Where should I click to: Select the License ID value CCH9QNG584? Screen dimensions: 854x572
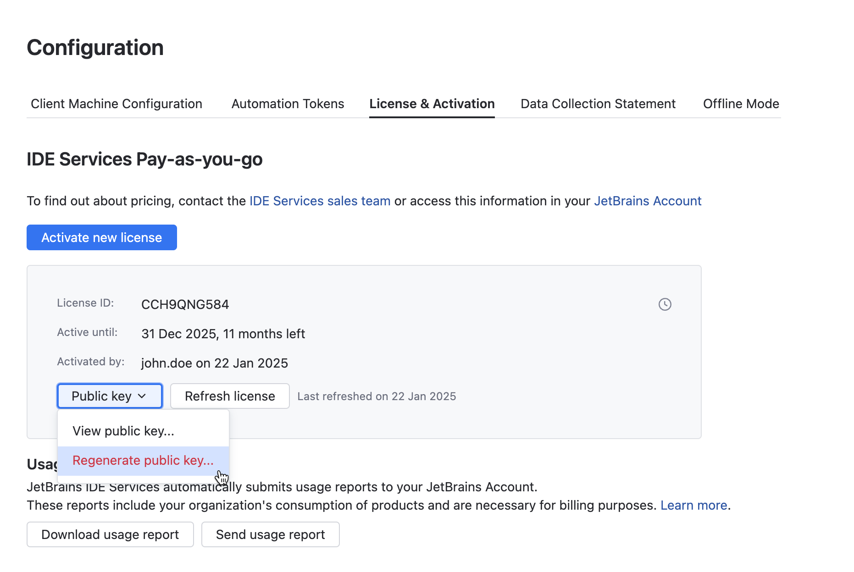(185, 304)
